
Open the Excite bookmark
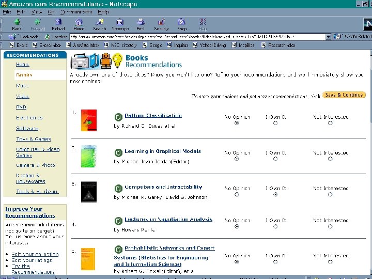point(19,45)
